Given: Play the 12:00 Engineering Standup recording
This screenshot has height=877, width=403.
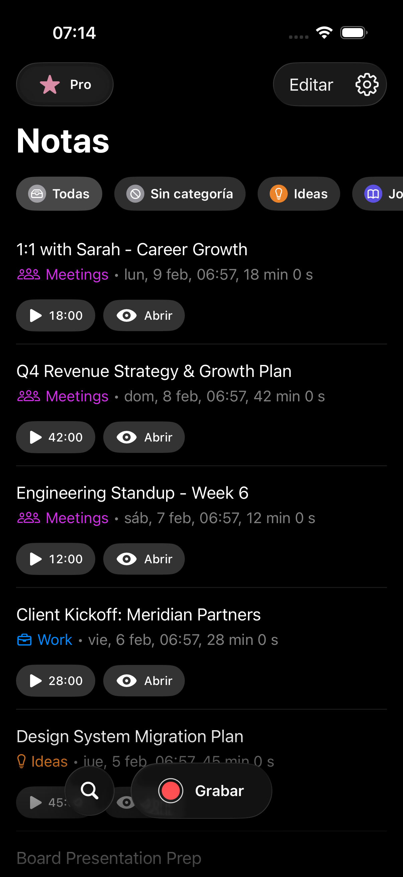Looking at the screenshot, I should (55, 559).
